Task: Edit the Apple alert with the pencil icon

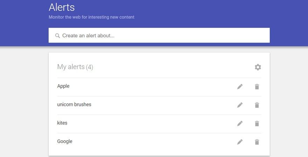Action: pyautogui.click(x=240, y=87)
